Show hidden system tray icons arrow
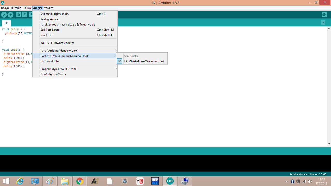 point(287,181)
